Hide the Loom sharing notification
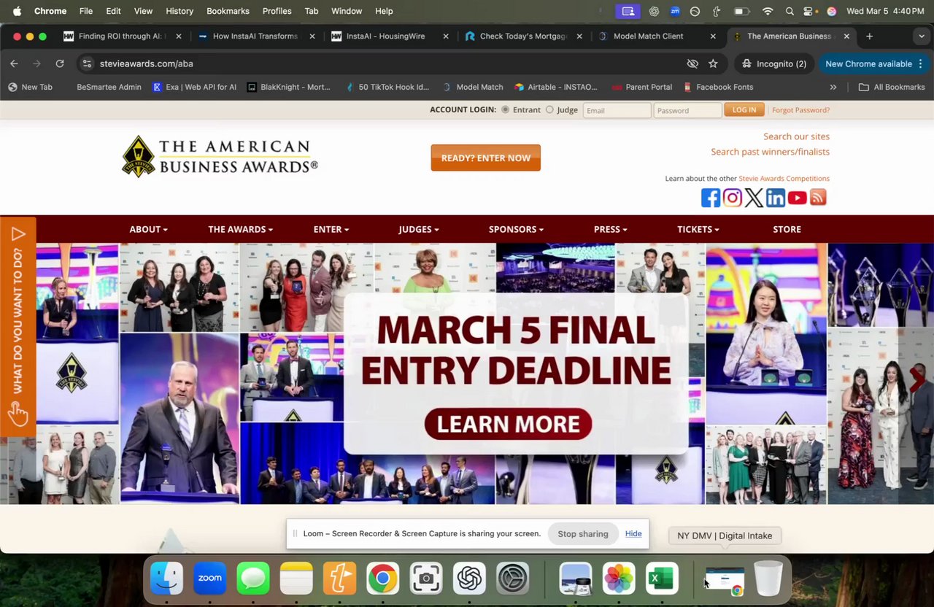934x607 pixels. 633,533
